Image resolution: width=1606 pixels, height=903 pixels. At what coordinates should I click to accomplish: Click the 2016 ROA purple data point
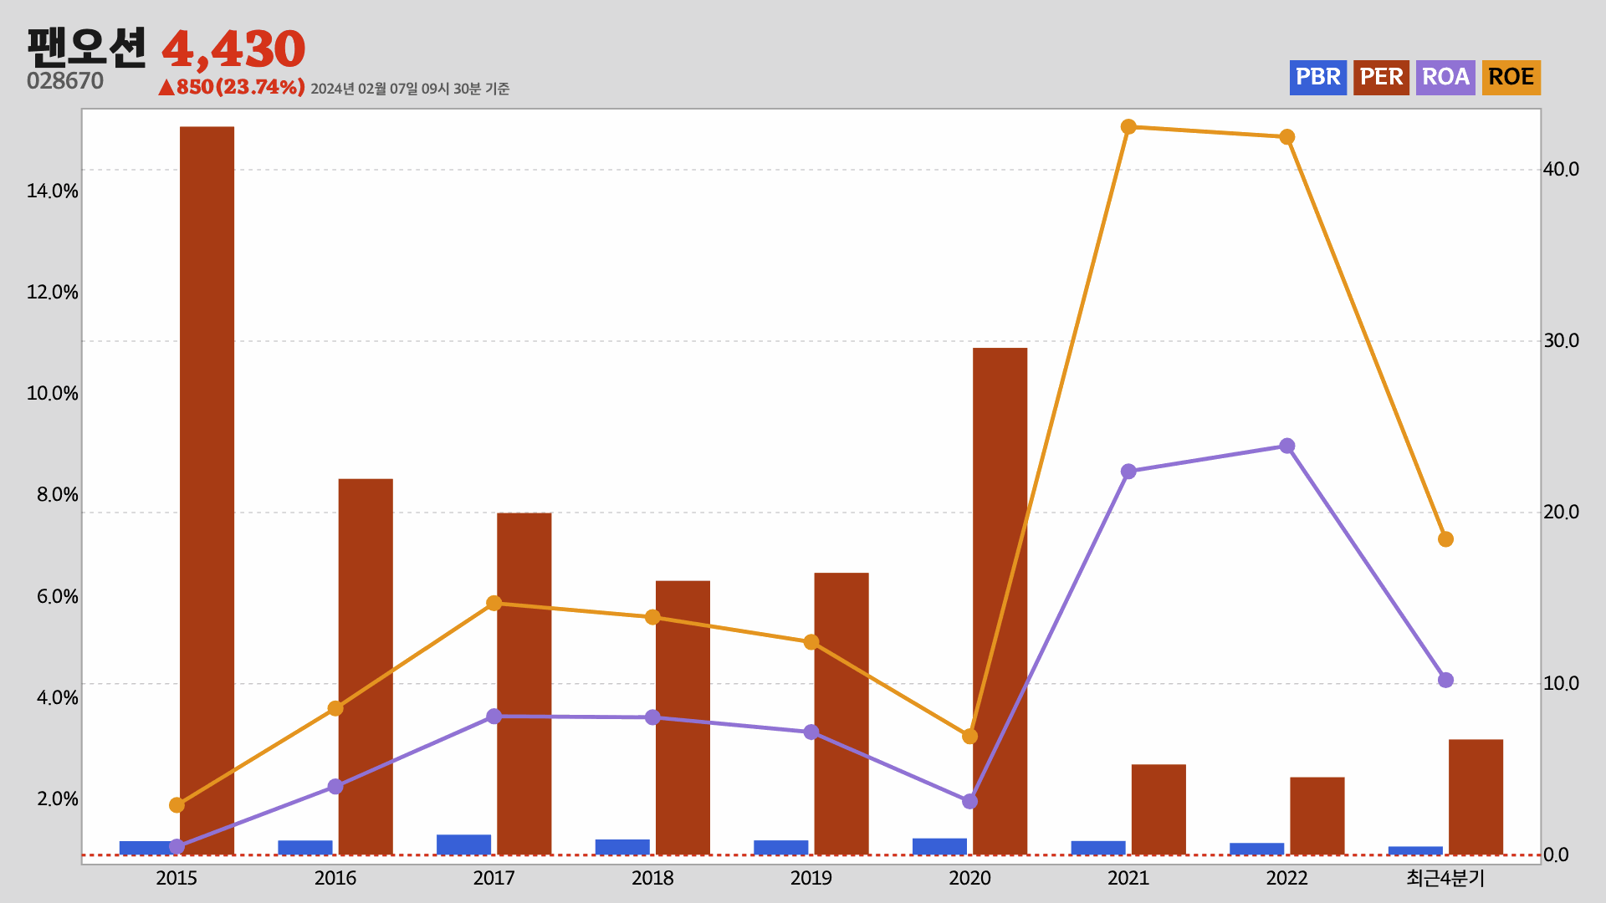[335, 787]
